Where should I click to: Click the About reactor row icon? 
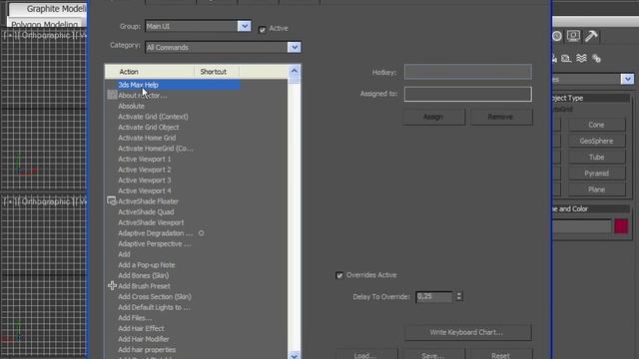(x=112, y=95)
